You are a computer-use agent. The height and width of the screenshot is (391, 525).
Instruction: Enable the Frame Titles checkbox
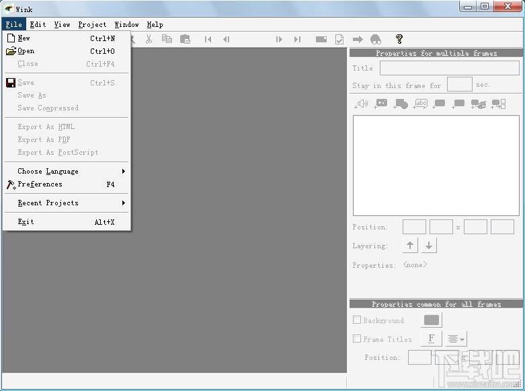pyautogui.click(x=357, y=339)
